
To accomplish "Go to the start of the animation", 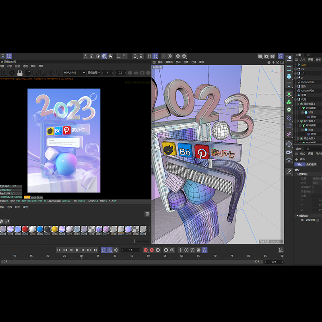I will pyautogui.click(x=59, y=250).
